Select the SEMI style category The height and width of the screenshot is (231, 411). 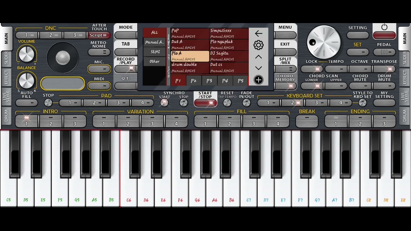(155, 52)
